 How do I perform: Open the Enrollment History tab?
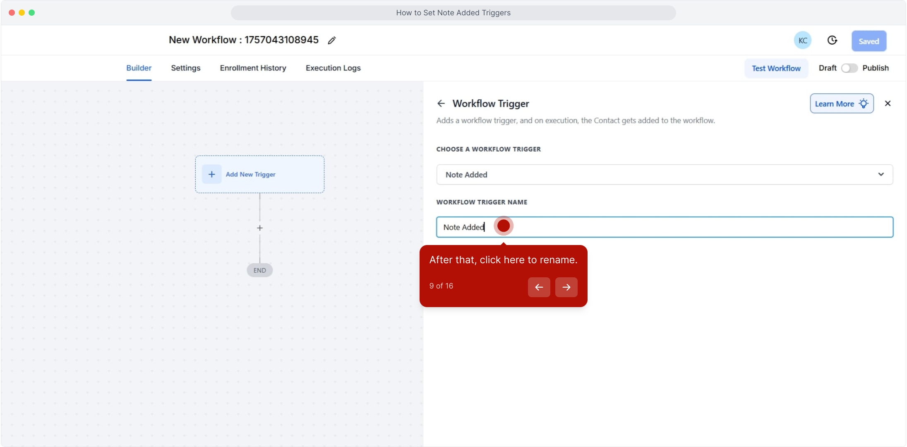[253, 68]
